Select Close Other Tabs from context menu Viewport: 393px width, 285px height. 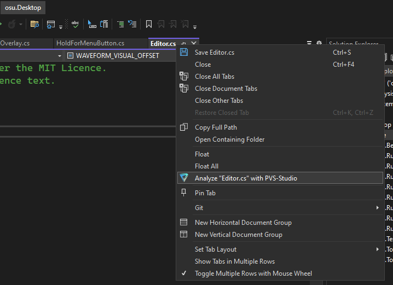click(218, 101)
